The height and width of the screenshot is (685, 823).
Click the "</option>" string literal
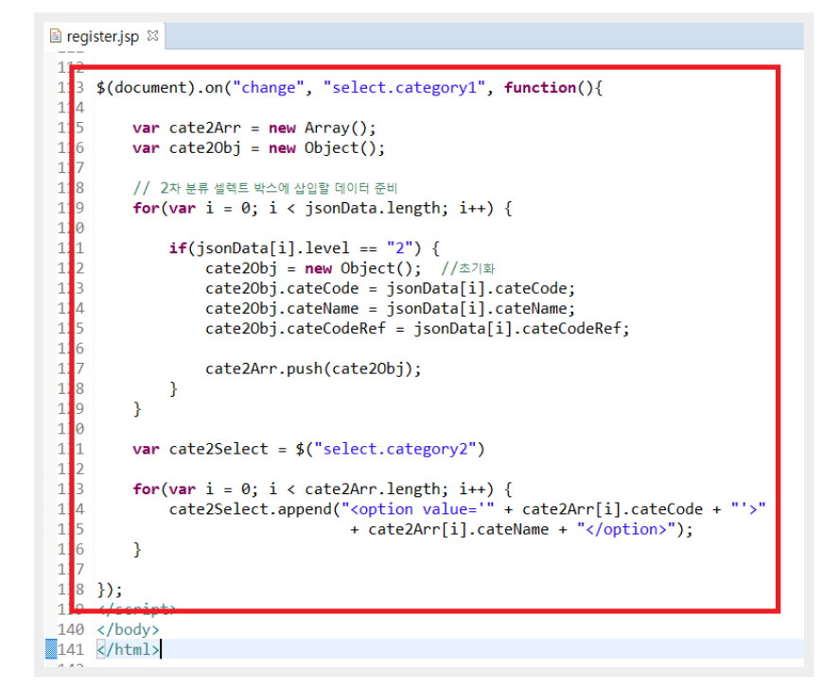point(626,529)
